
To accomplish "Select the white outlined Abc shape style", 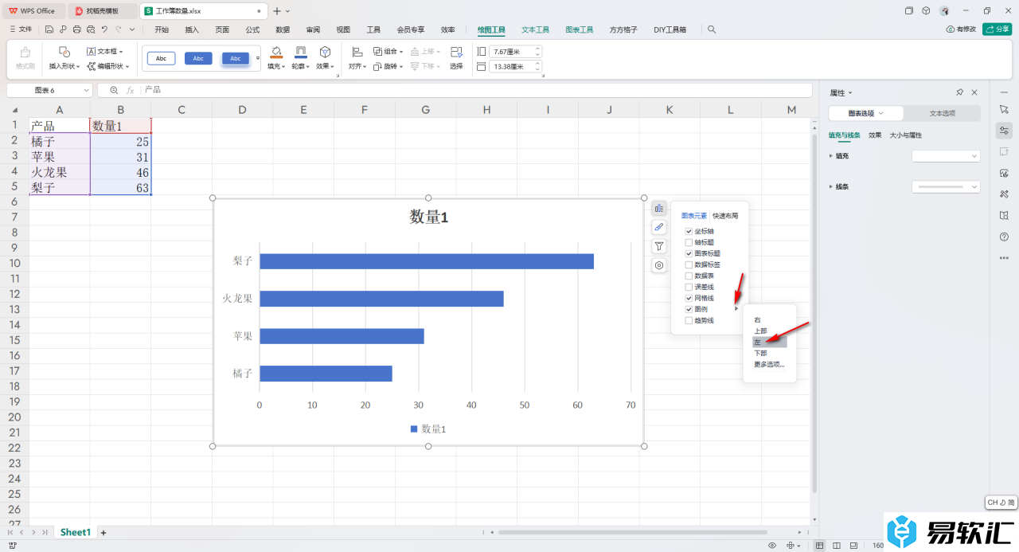I will [161, 58].
